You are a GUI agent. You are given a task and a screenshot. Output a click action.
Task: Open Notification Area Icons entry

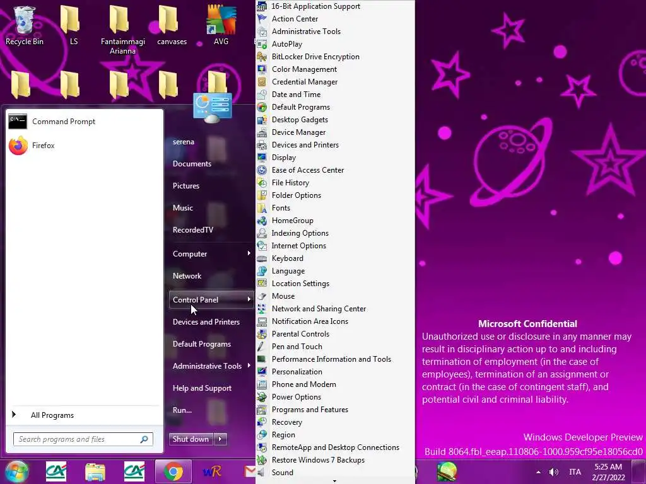click(310, 321)
